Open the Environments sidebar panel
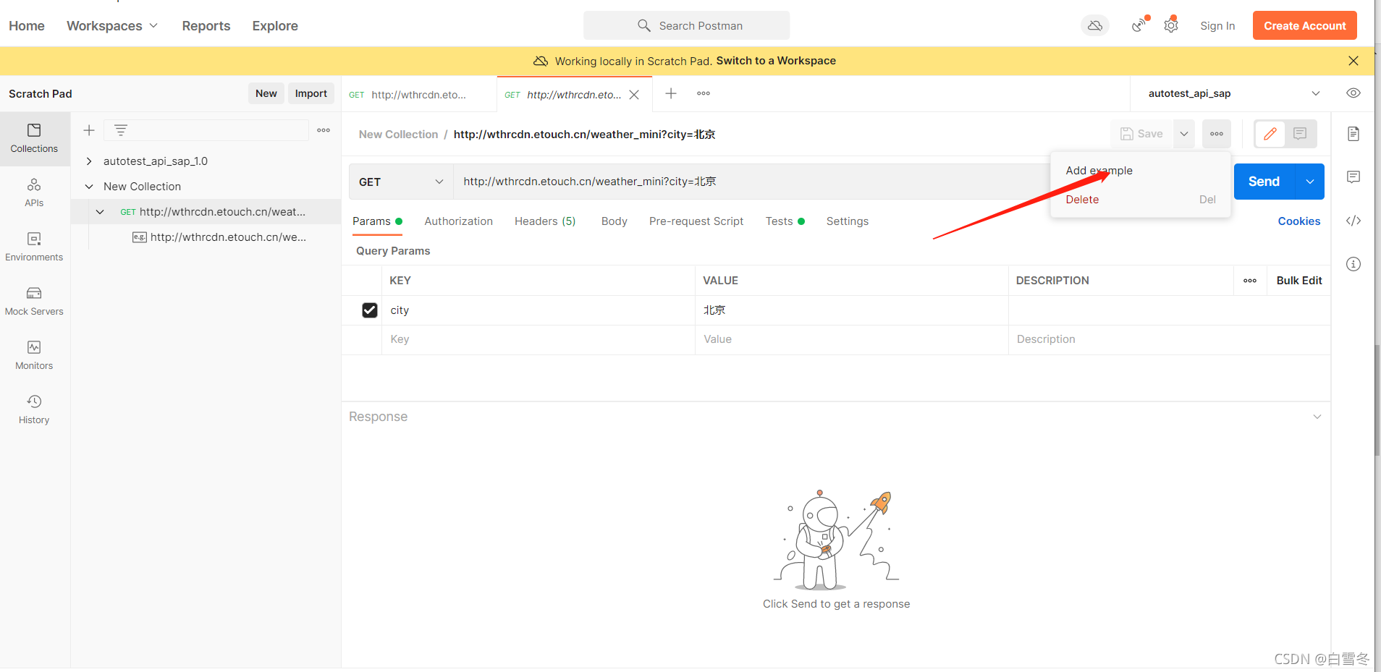 [x=34, y=247]
